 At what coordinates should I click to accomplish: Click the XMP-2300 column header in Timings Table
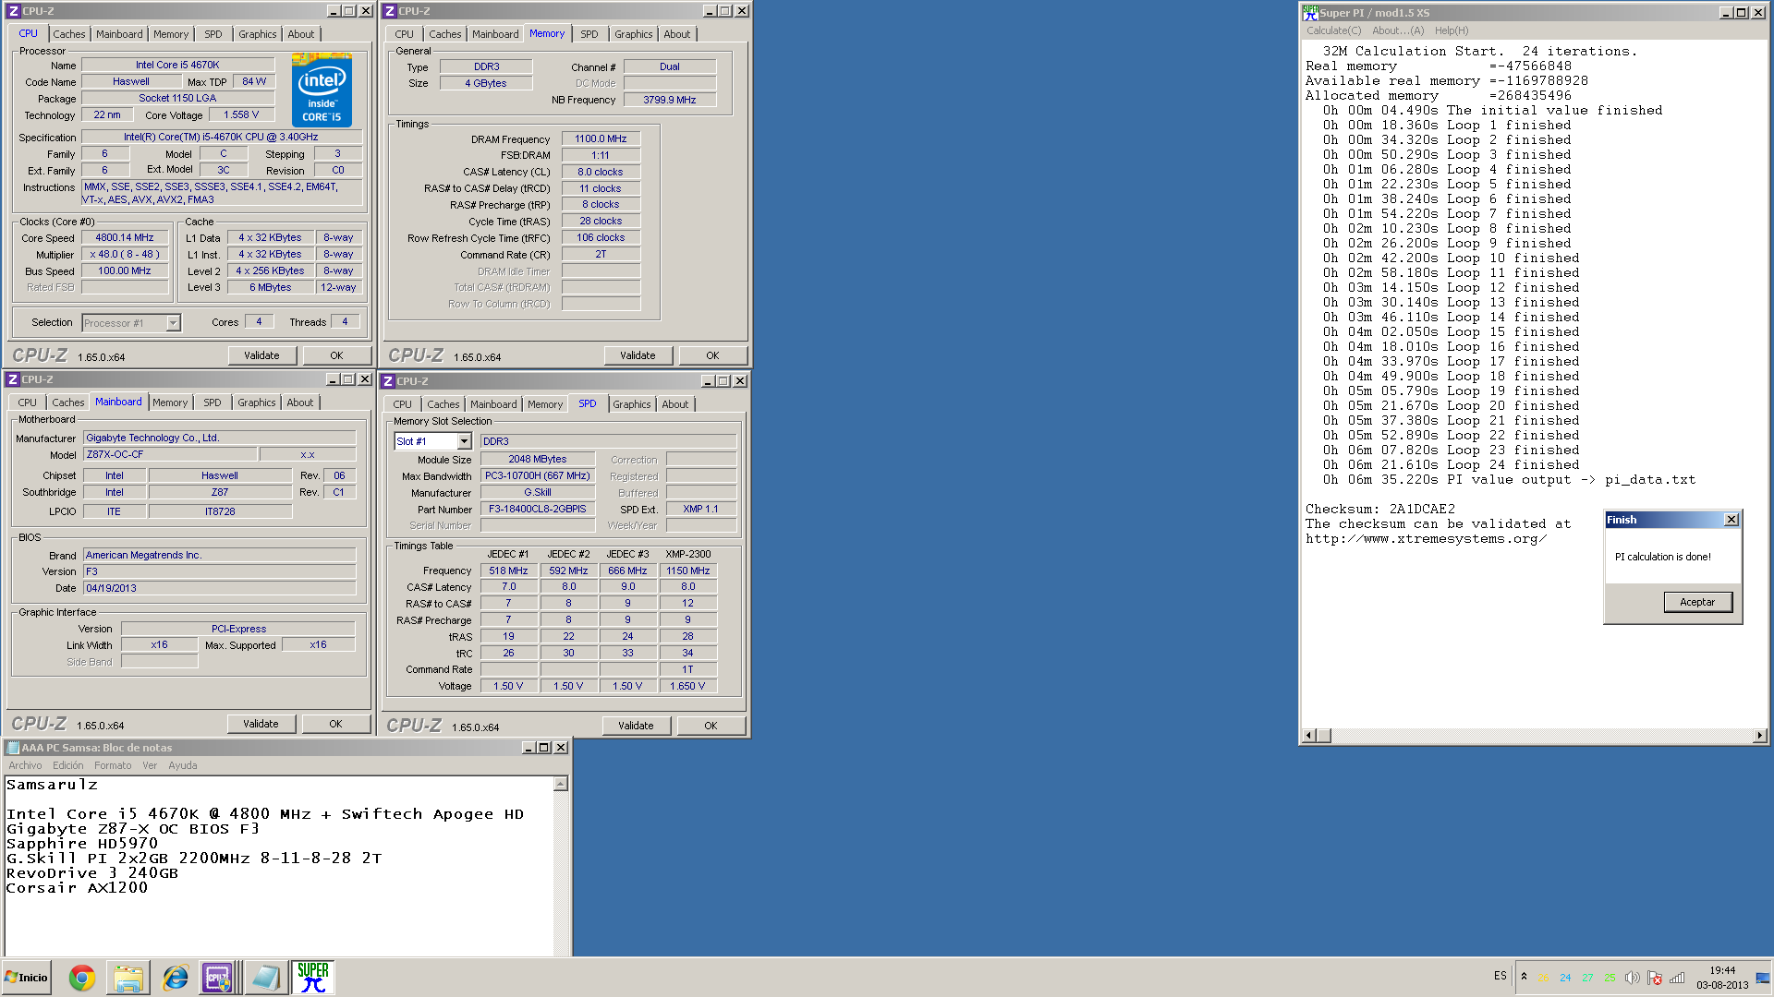click(688, 554)
